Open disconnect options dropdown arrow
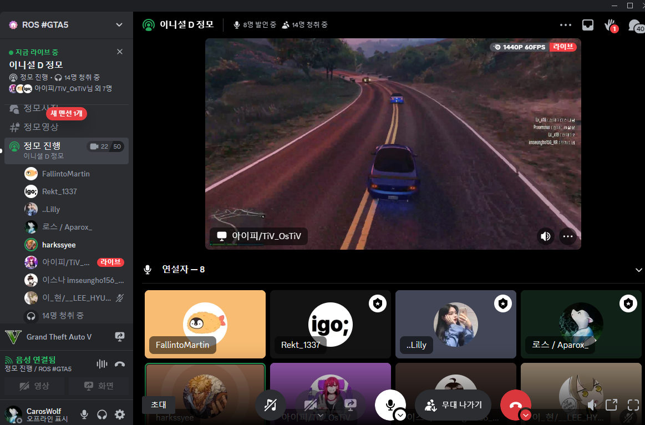The image size is (645, 425). tap(526, 415)
